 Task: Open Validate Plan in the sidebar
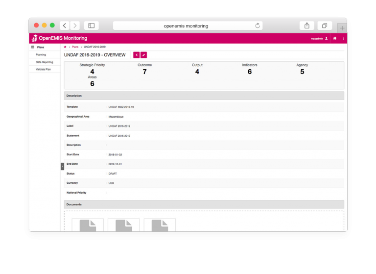click(x=43, y=70)
